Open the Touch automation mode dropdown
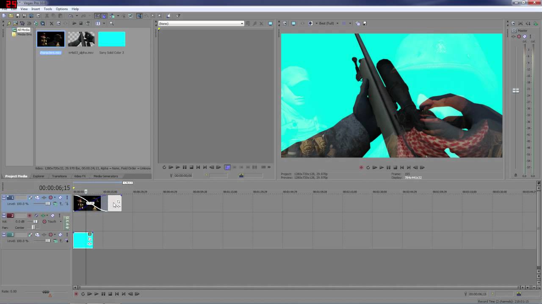 click(61, 221)
